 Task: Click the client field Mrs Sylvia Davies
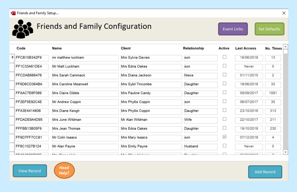tap(151, 58)
